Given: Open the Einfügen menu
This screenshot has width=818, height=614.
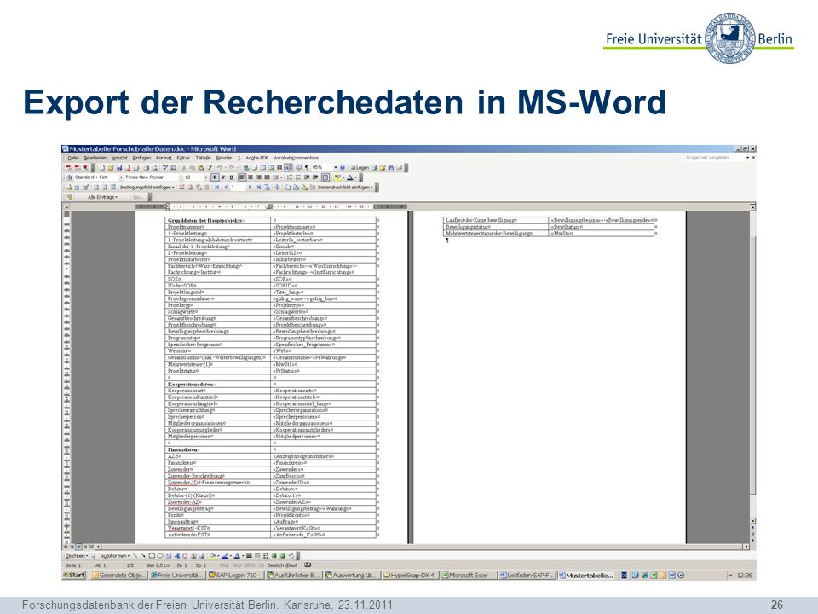Looking at the screenshot, I should coord(141,158).
